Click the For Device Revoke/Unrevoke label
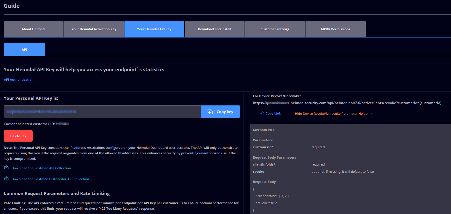Image resolution: width=451 pixels, height=214 pixels. [277, 96]
